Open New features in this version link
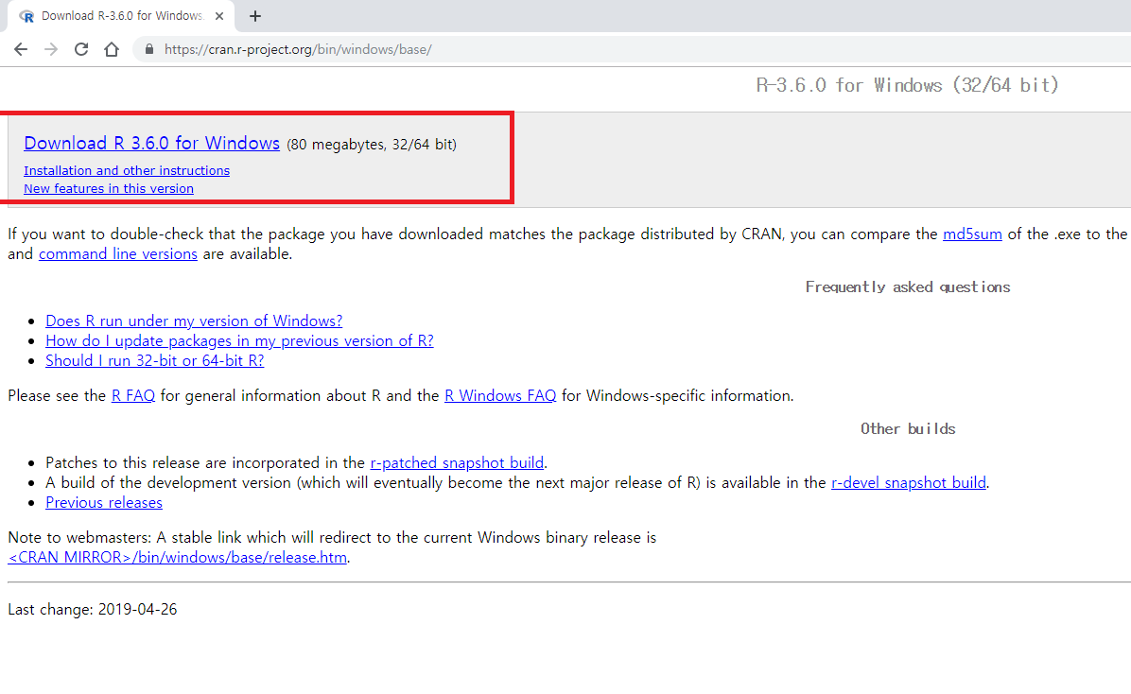The width and height of the screenshot is (1131, 694). 109,188
